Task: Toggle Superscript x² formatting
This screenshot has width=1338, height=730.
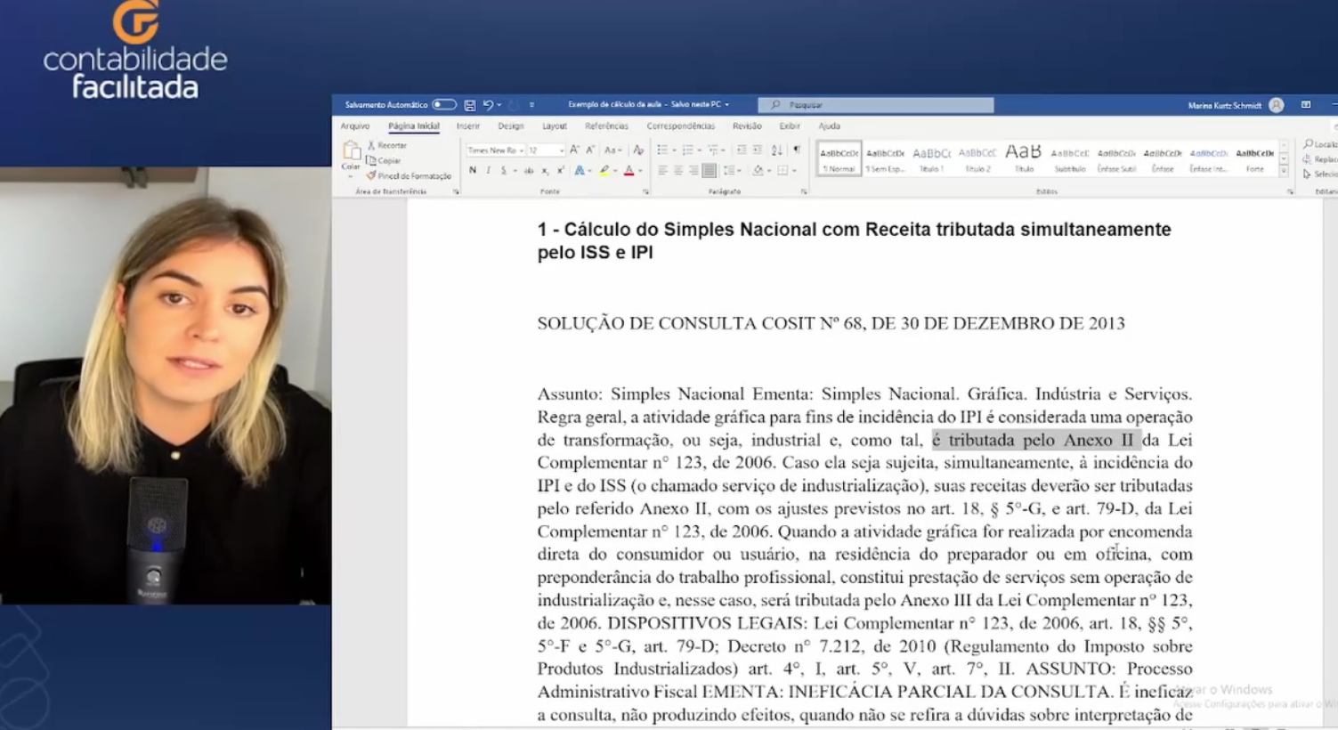Action: point(560,170)
